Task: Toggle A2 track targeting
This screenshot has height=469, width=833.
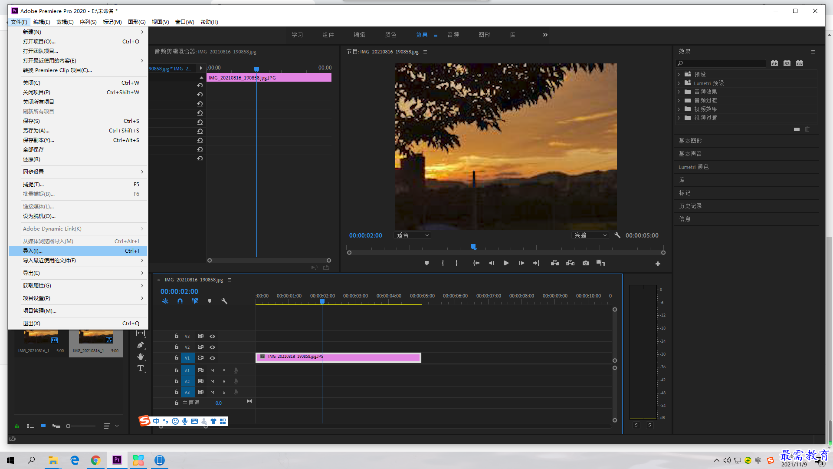Action: tap(187, 381)
